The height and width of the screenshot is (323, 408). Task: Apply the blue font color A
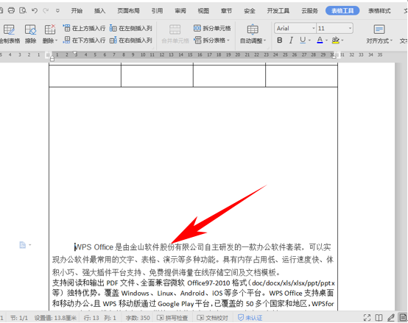point(320,40)
